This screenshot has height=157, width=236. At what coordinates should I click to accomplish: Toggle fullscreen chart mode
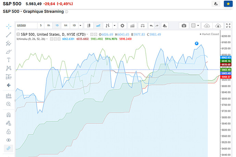228,26
